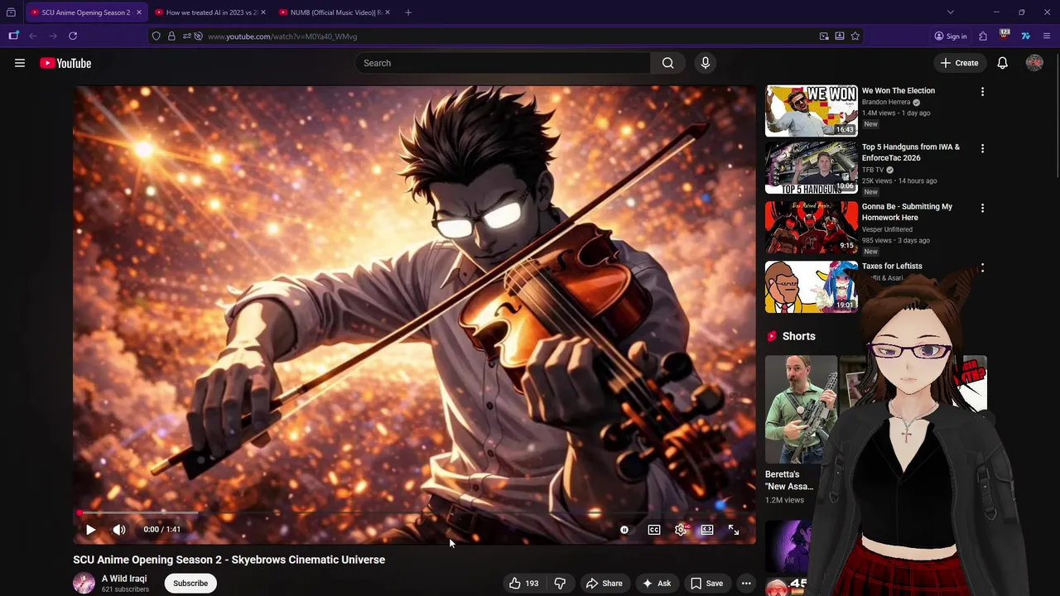Dislike the video with thumbs down

click(x=560, y=584)
